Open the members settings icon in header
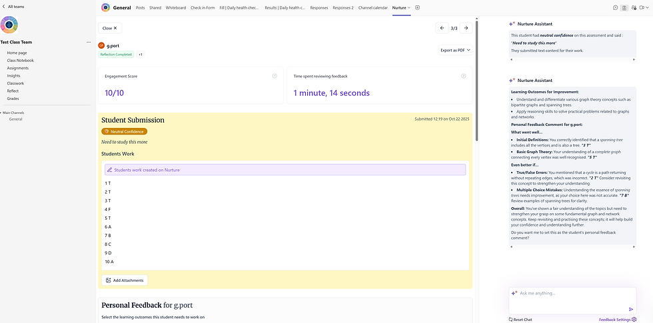 634,7
